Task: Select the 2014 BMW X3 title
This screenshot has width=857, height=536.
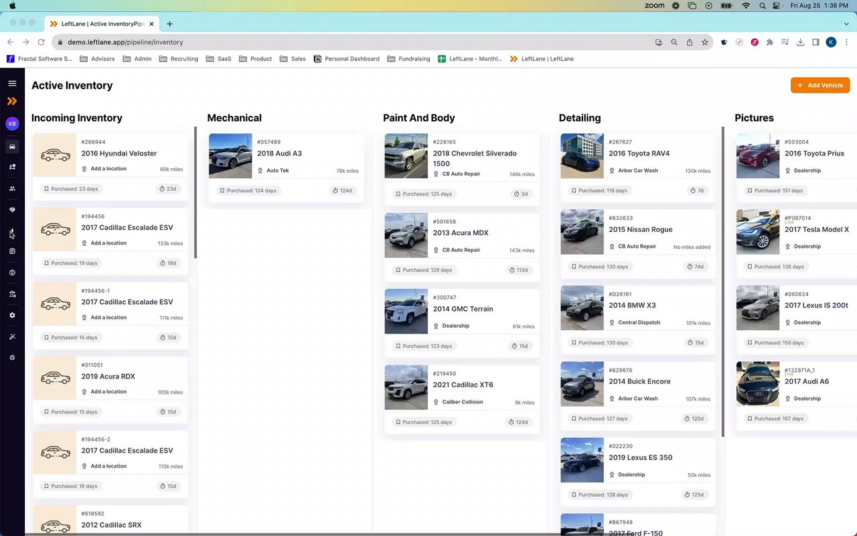Action: coord(632,306)
